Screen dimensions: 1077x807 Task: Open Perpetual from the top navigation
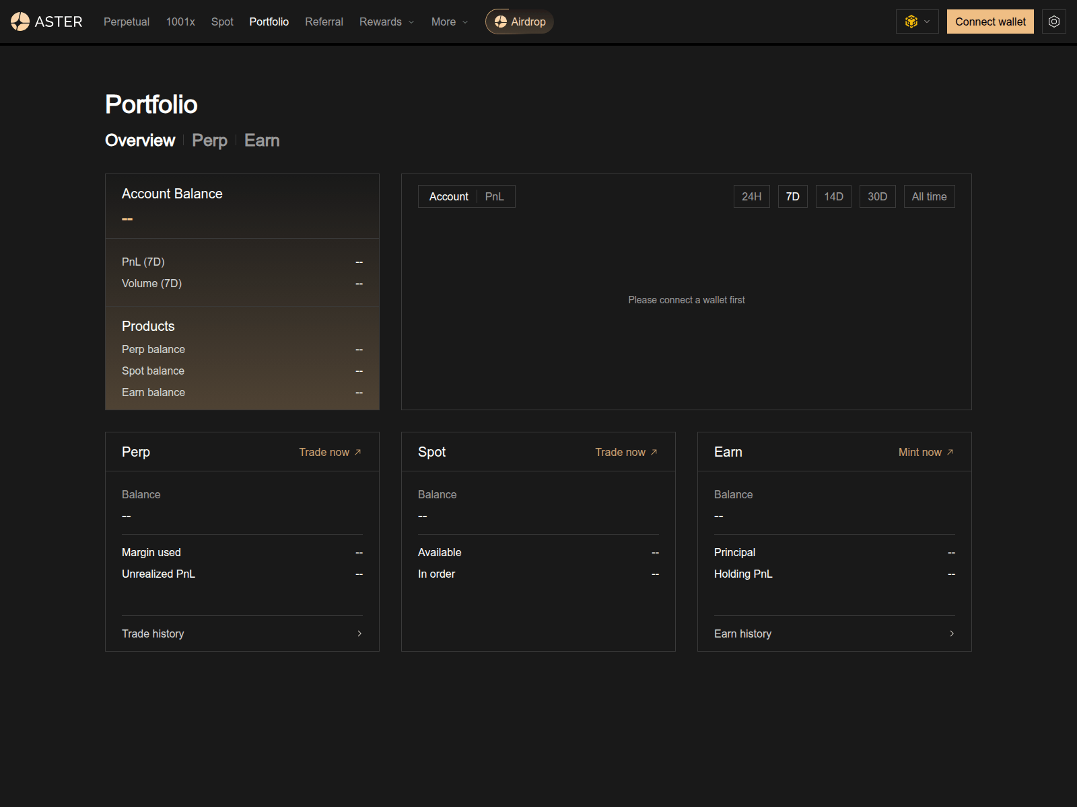pyautogui.click(x=126, y=22)
